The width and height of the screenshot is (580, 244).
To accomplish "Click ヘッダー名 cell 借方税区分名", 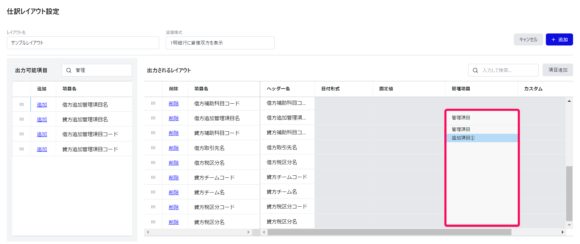I will click(287, 162).
